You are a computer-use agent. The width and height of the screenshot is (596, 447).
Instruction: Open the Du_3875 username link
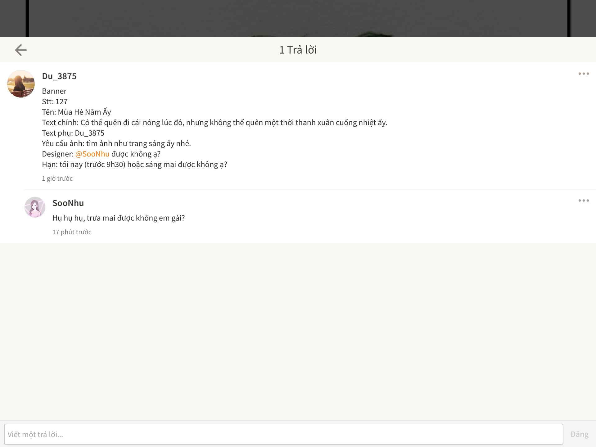(59, 76)
